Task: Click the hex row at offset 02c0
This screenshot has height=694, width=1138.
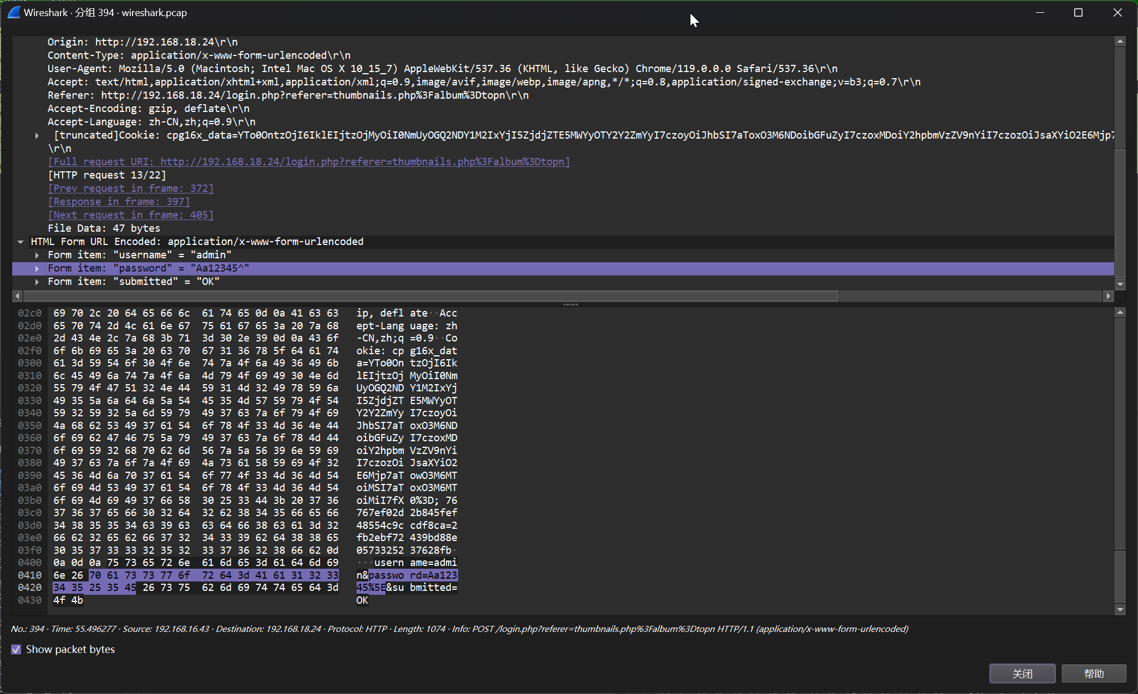Action: point(196,313)
